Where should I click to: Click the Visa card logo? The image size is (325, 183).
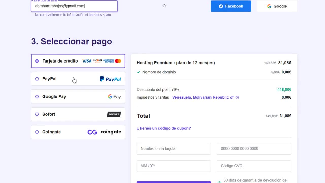click(87, 61)
